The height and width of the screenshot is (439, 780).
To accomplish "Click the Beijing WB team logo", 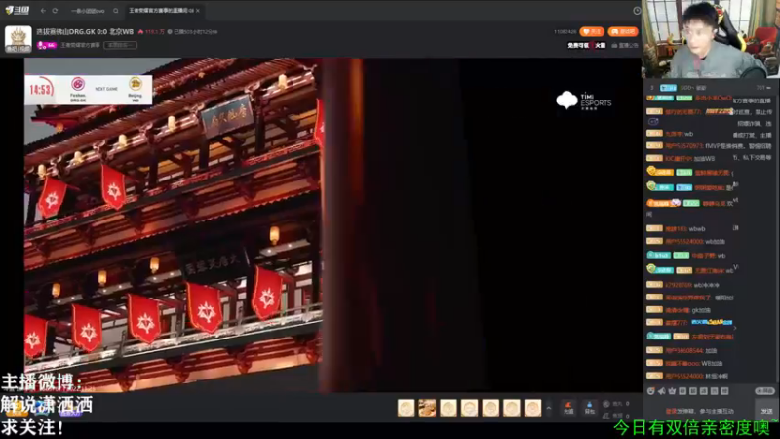I will point(136,84).
